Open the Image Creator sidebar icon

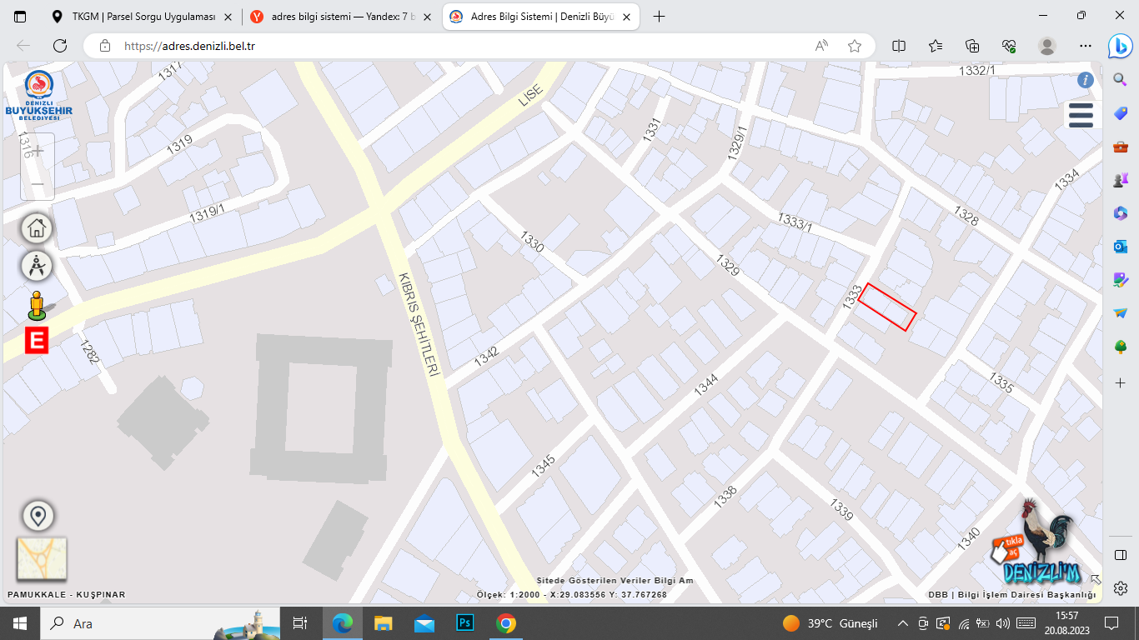1121,280
